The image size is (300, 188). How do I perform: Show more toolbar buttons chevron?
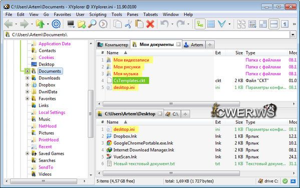click(x=294, y=24)
